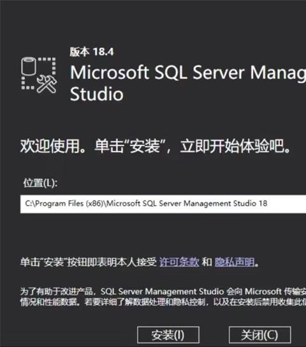Click the database cylinder in the logo
Screen dimensions: 306x347
[28, 66]
